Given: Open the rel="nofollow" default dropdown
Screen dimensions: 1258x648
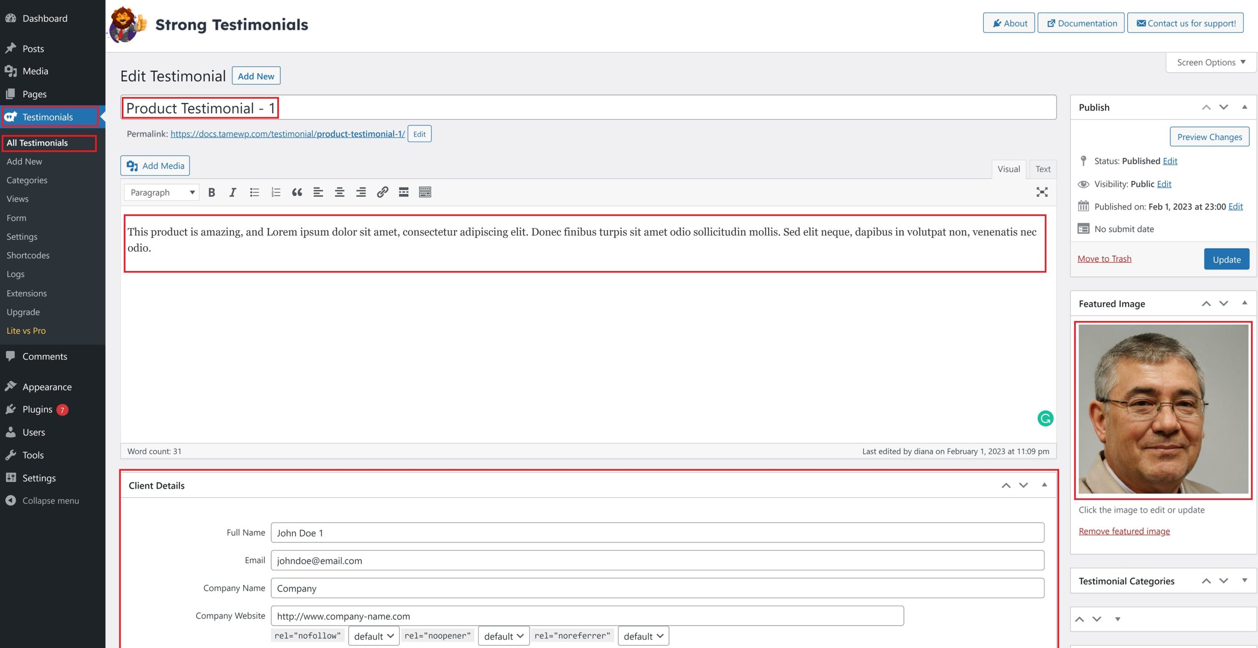Looking at the screenshot, I should 373,636.
